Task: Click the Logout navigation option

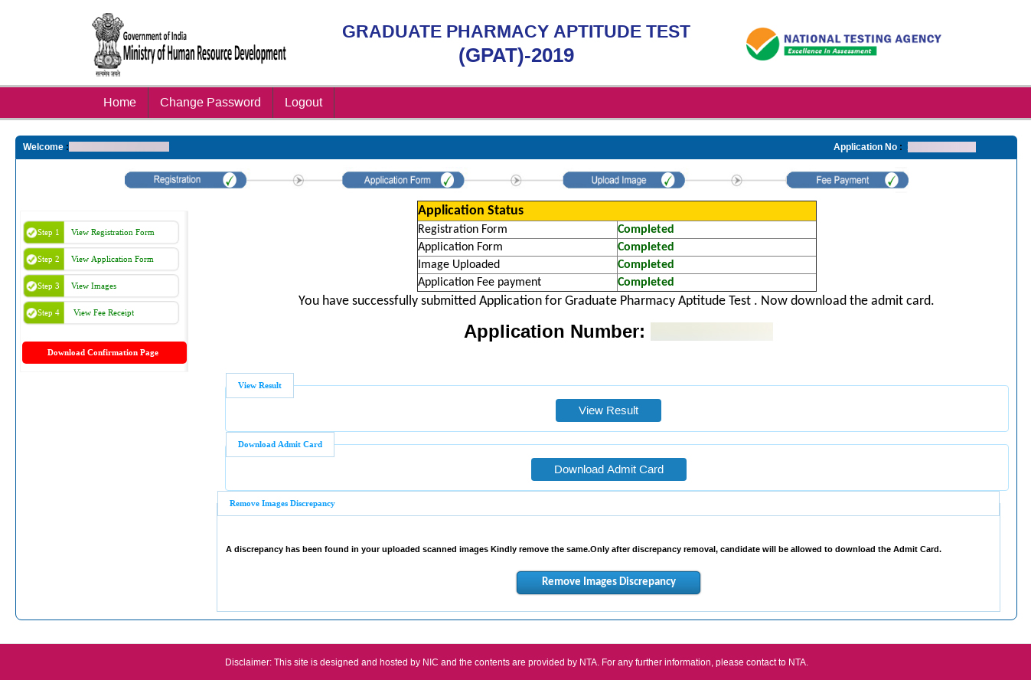Action: pyautogui.click(x=303, y=102)
